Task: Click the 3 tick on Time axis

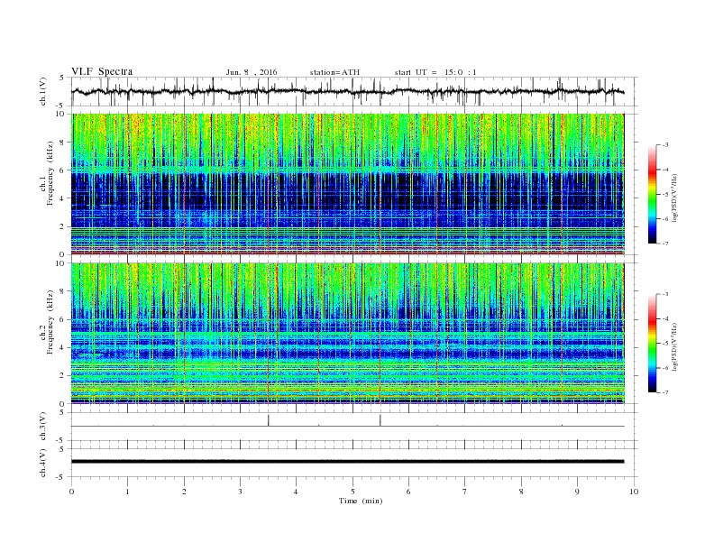Action: tap(240, 492)
